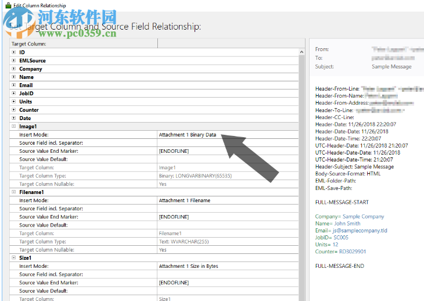This screenshot has width=424, height=301.
Task: Click the Email= js@samplecompany.tld line
Action: pyautogui.click(x=351, y=231)
